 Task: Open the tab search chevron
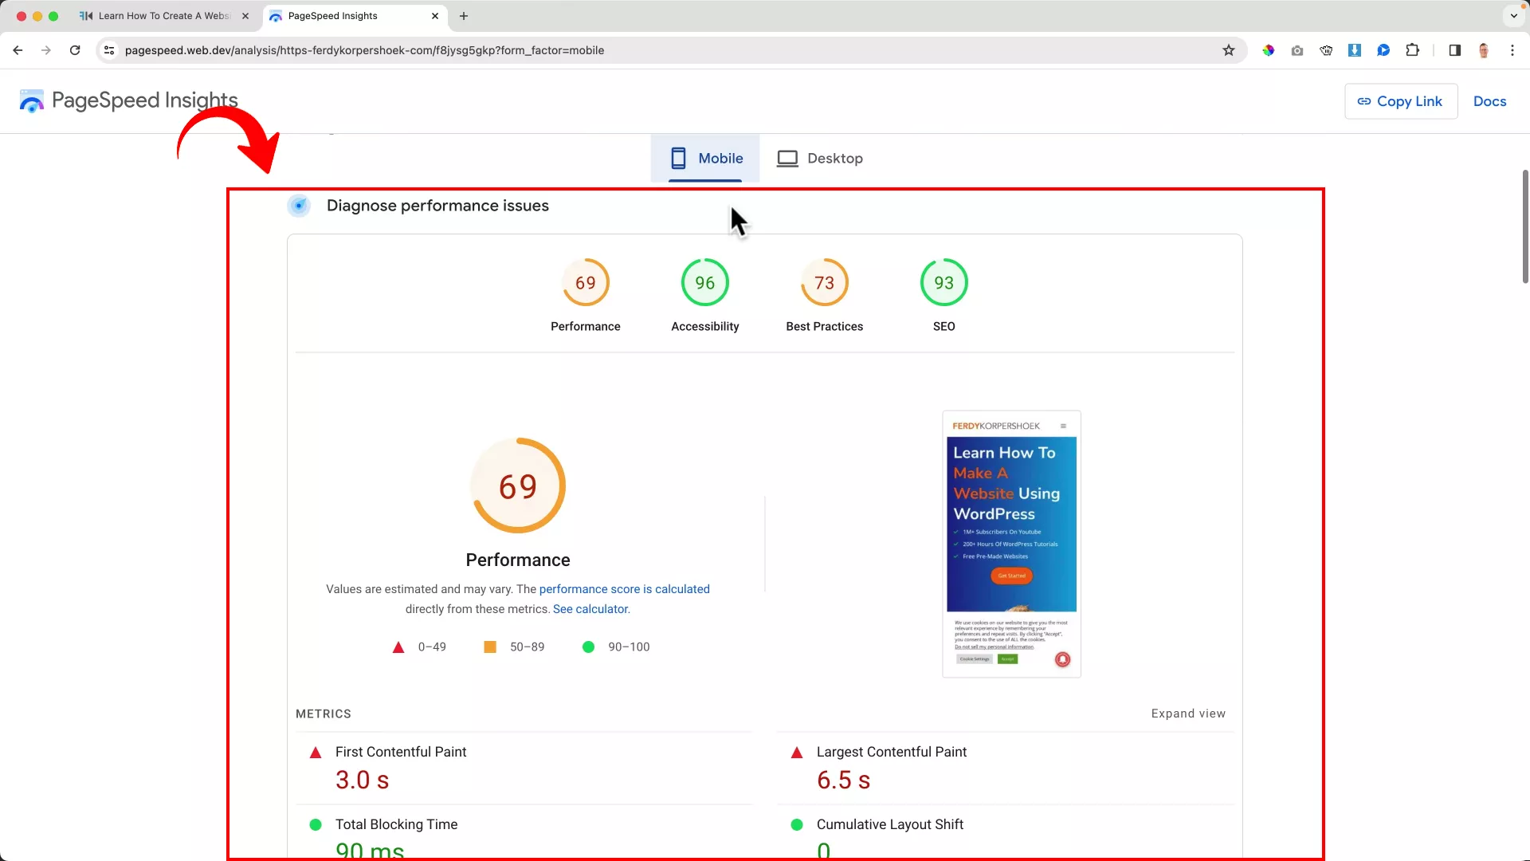tap(1513, 16)
